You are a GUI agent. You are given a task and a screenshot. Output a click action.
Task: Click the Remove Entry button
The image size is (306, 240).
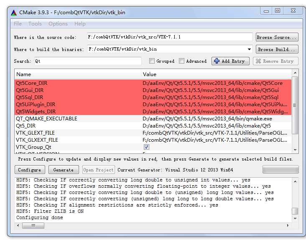(276, 61)
